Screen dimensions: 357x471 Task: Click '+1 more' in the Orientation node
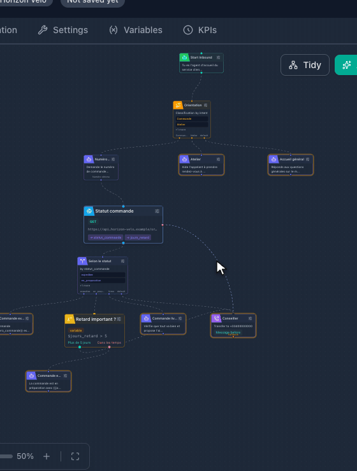pyautogui.click(x=180, y=129)
